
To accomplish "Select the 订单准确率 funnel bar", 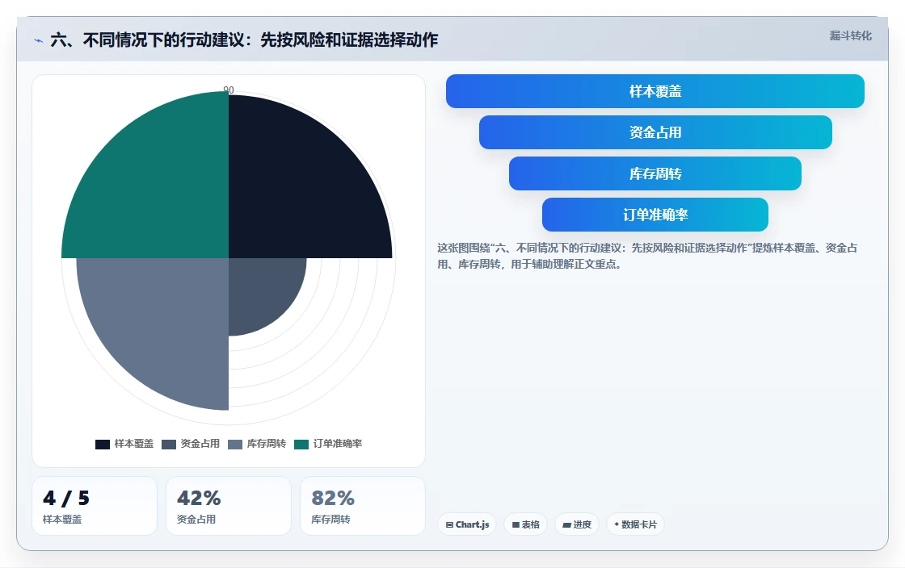I will click(655, 215).
